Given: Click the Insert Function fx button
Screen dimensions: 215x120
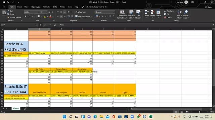Looking at the screenshot, I should click(x=55, y=25).
